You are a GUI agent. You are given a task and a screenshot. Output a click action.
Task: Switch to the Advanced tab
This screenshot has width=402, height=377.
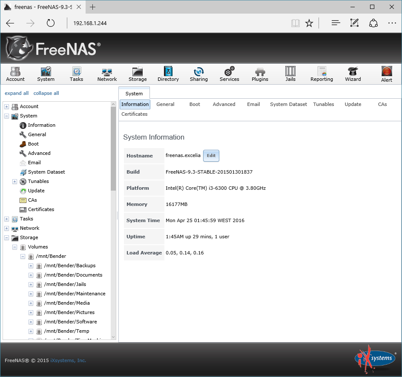224,104
